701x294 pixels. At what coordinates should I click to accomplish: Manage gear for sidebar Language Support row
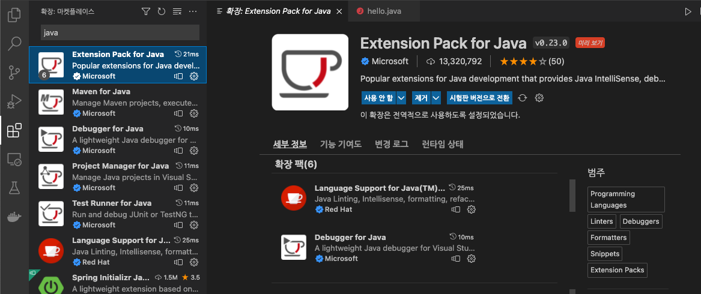[x=194, y=262]
